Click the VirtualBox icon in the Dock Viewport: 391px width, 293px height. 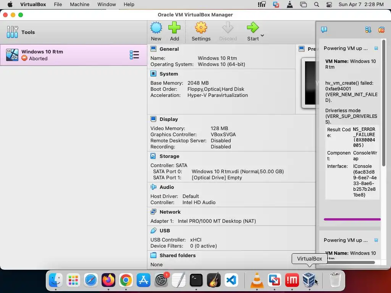309,280
